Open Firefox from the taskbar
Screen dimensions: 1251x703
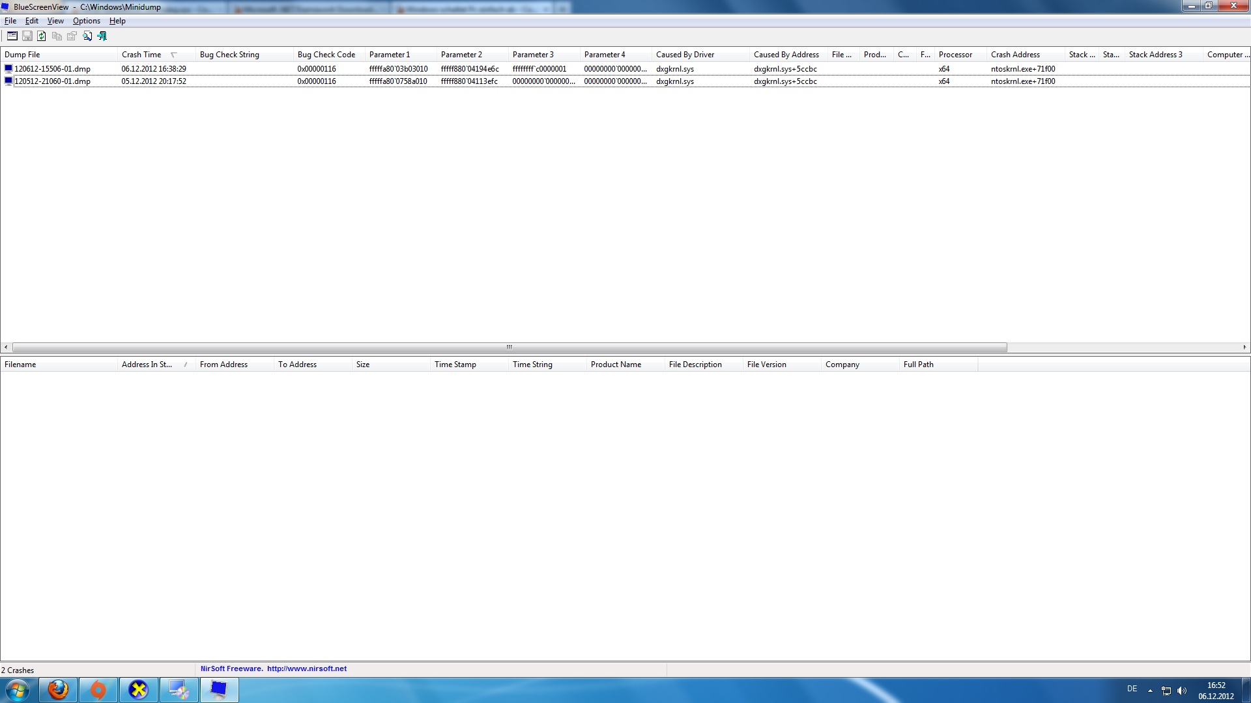click(59, 690)
